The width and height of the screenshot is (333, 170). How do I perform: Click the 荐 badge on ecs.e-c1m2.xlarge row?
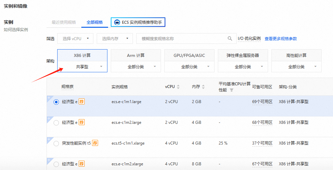[82, 164]
